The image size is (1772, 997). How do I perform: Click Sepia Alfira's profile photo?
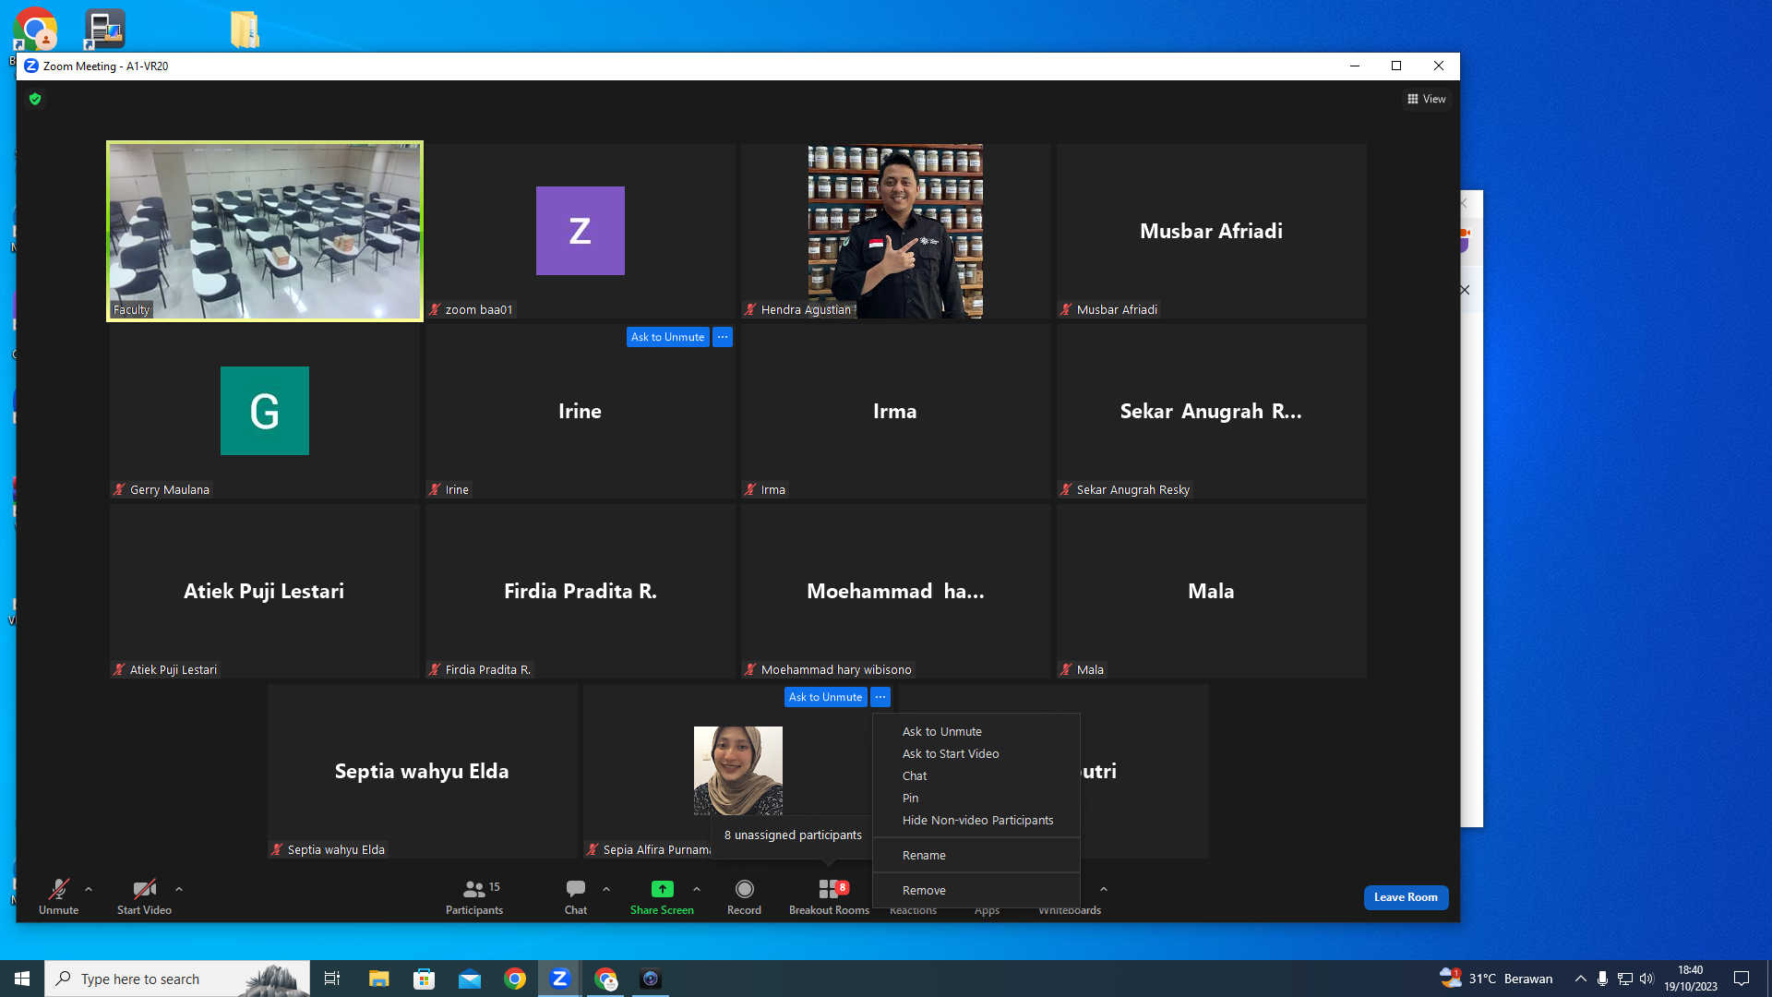[x=738, y=771]
